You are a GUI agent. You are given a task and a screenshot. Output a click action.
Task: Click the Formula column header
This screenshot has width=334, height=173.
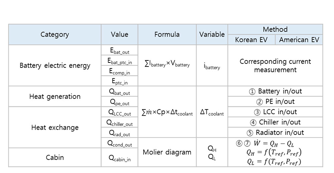tap(167, 34)
